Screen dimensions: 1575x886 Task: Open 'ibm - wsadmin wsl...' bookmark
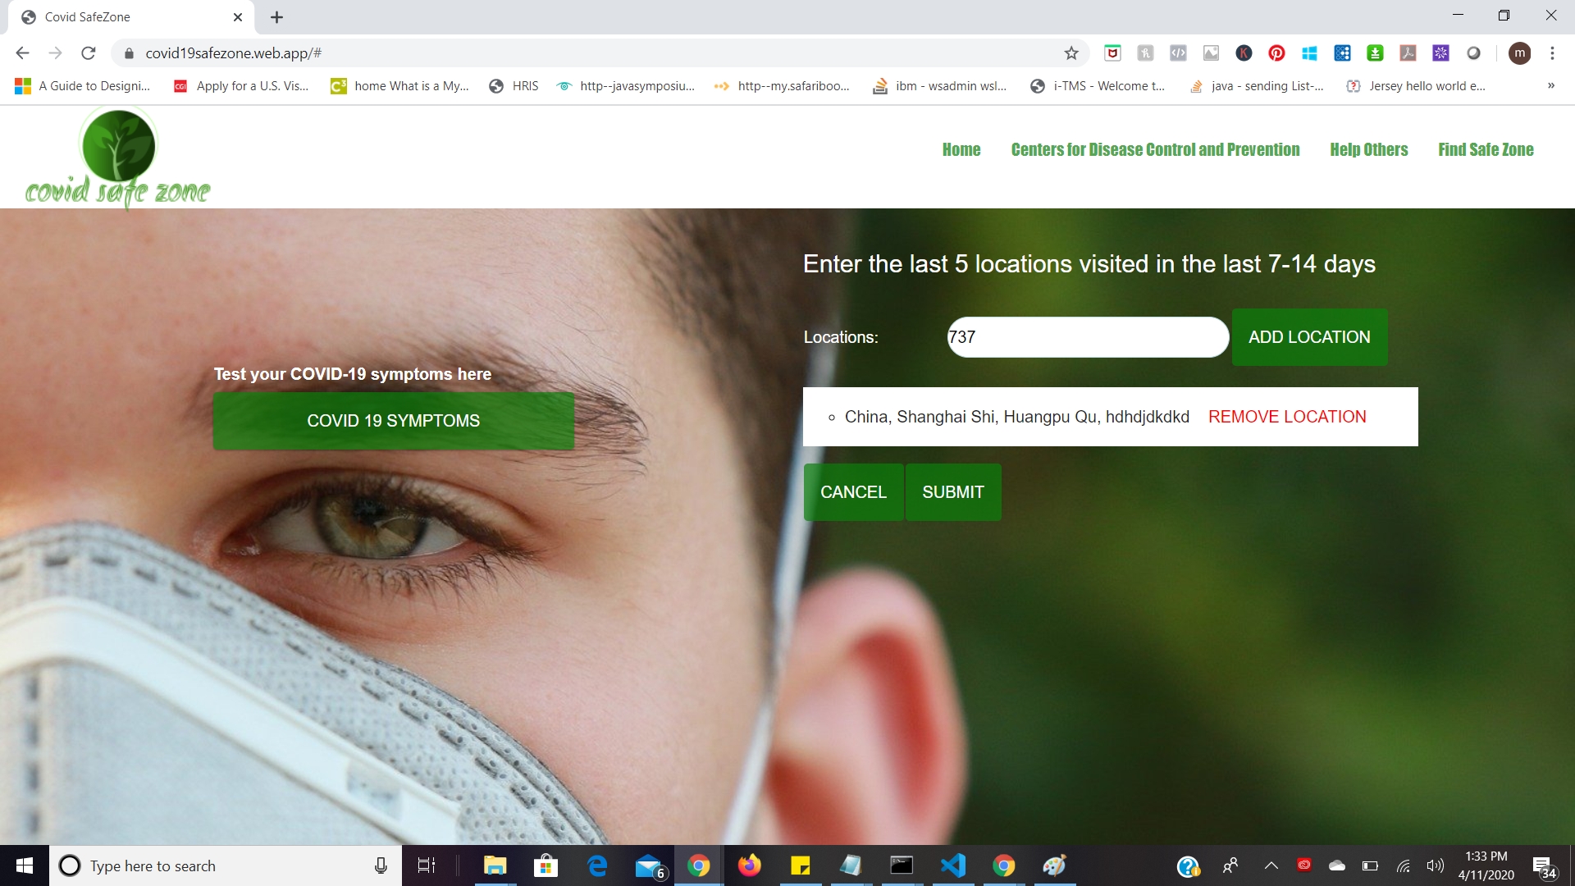[940, 85]
